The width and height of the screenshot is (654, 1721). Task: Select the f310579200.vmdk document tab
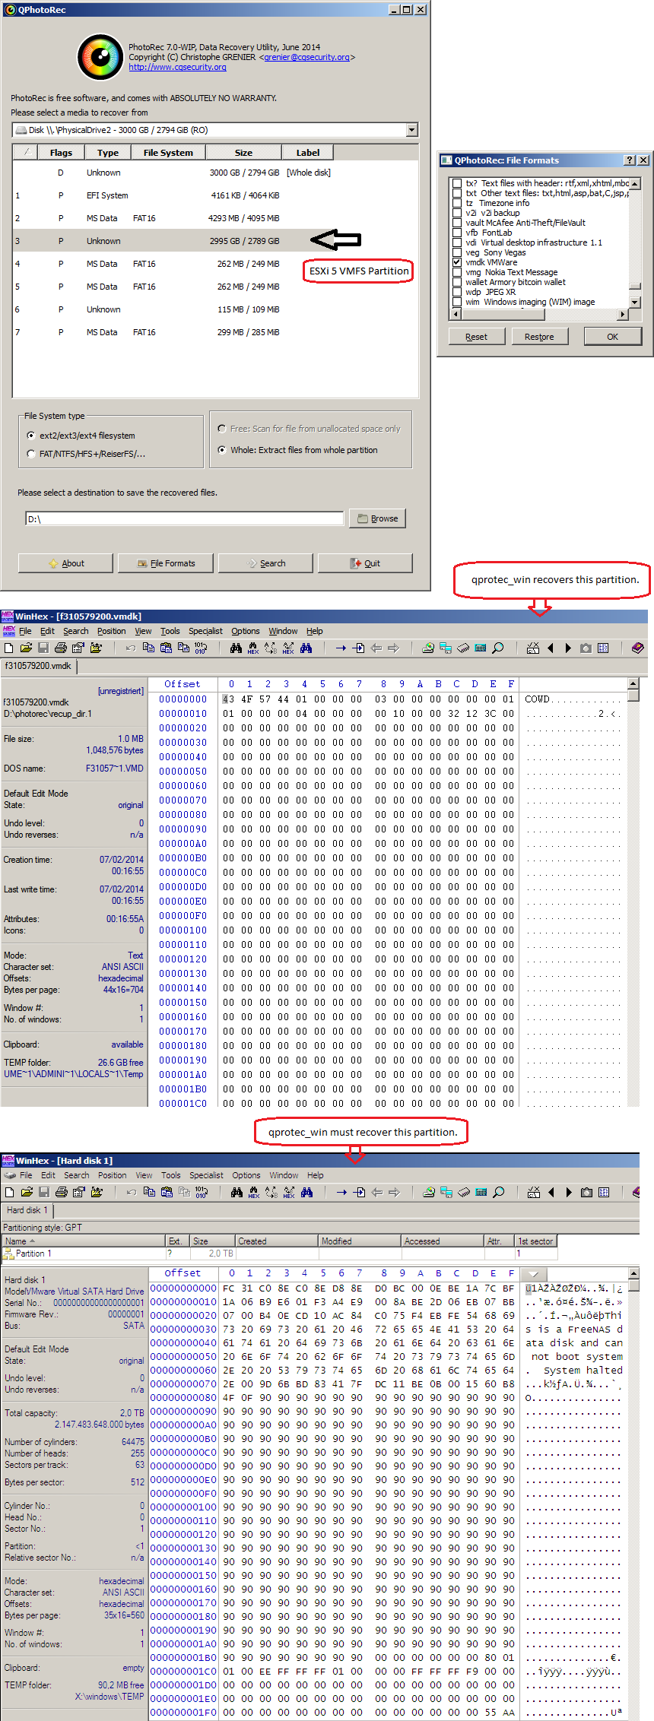39,666
